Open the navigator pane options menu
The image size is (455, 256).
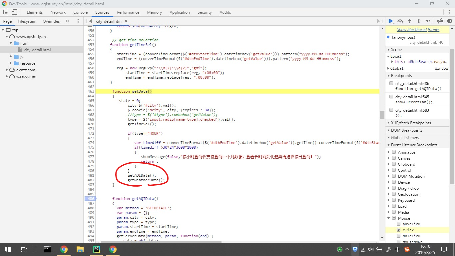(x=78, y=21)
